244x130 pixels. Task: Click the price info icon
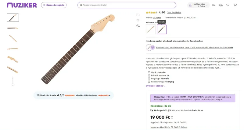(172, 117)
